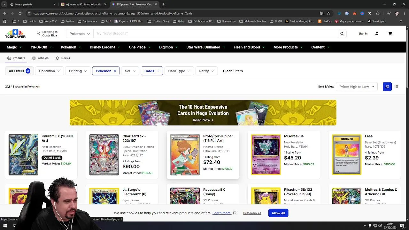Open the tab search dropdown arrow
The height and width of the screenshot is (230, 409).
click(x=4, y=4)
